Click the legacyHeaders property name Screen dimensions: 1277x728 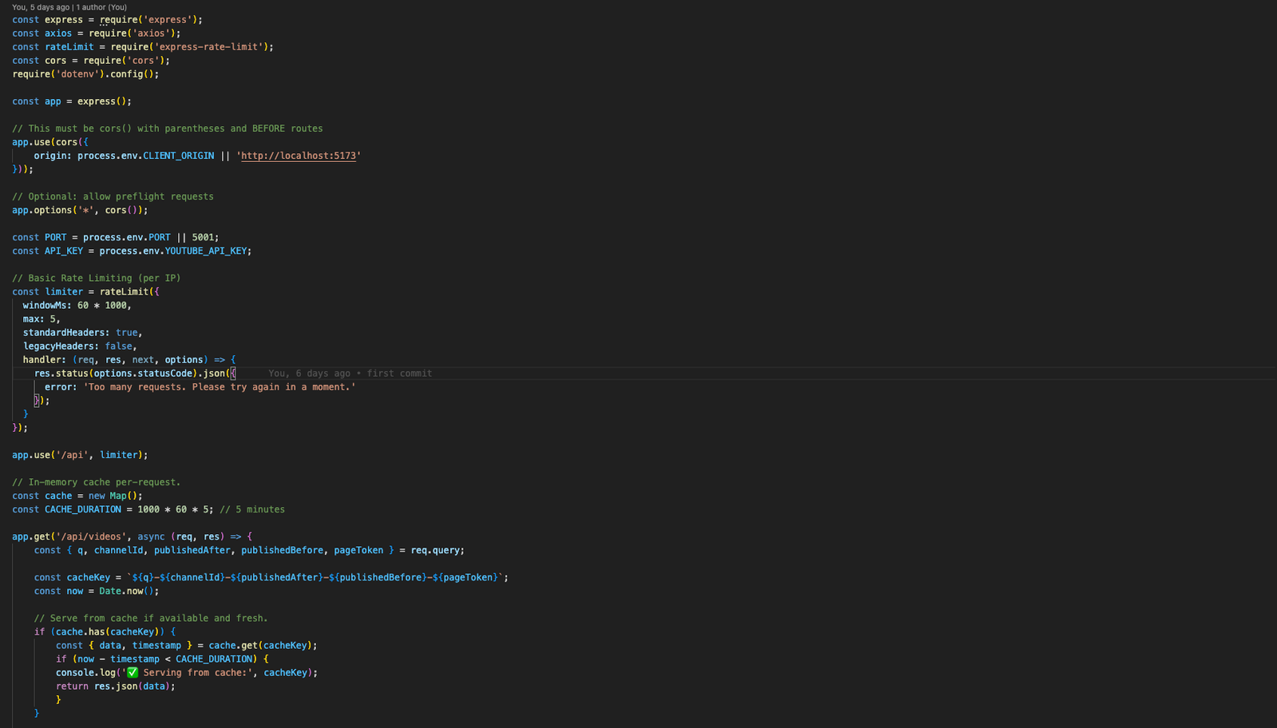click(x=61, y=346)
